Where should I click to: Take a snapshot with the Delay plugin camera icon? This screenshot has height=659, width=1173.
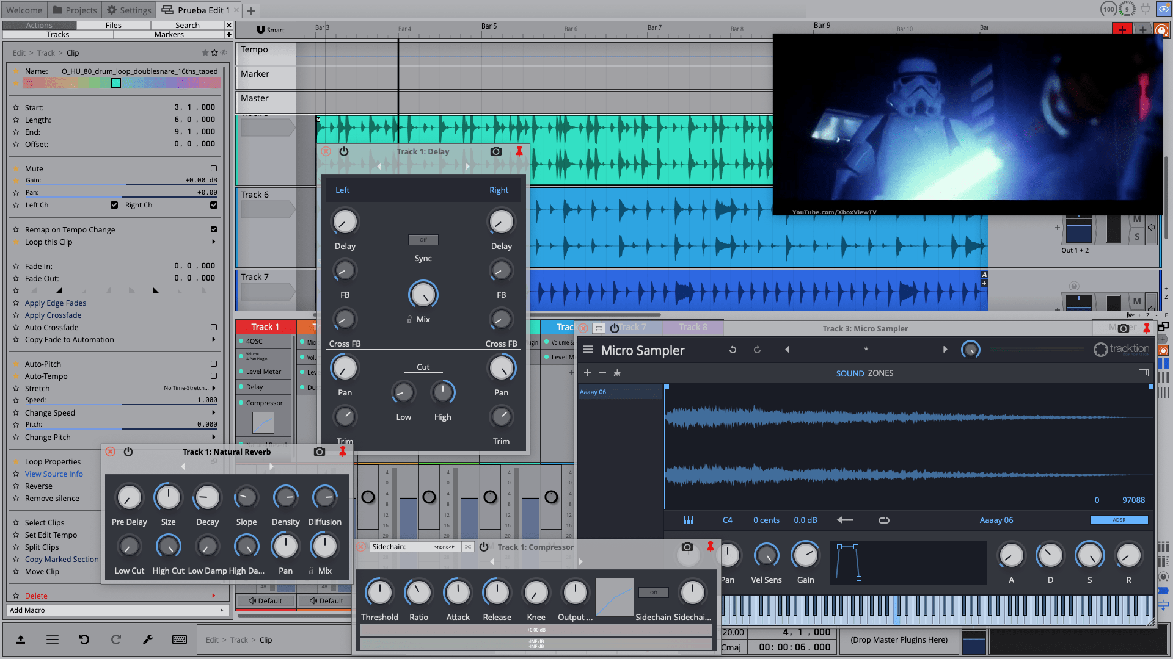coord(495,151)
